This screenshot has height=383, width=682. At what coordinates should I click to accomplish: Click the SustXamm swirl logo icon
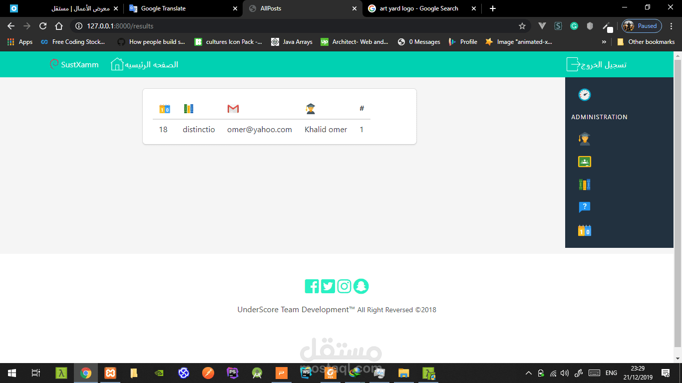54,64
